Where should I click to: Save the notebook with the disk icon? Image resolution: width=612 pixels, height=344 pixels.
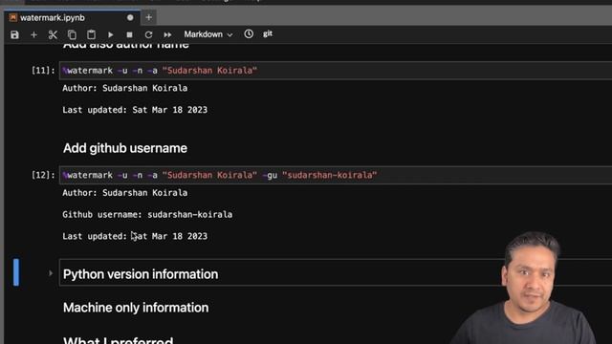(15, 34)
